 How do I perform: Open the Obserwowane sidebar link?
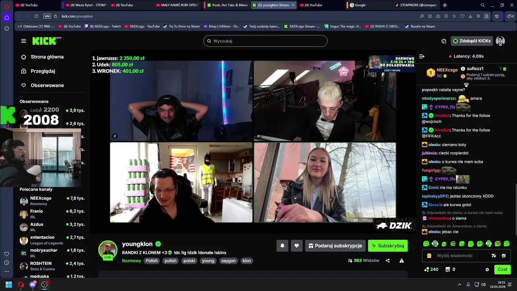point(42,85)
